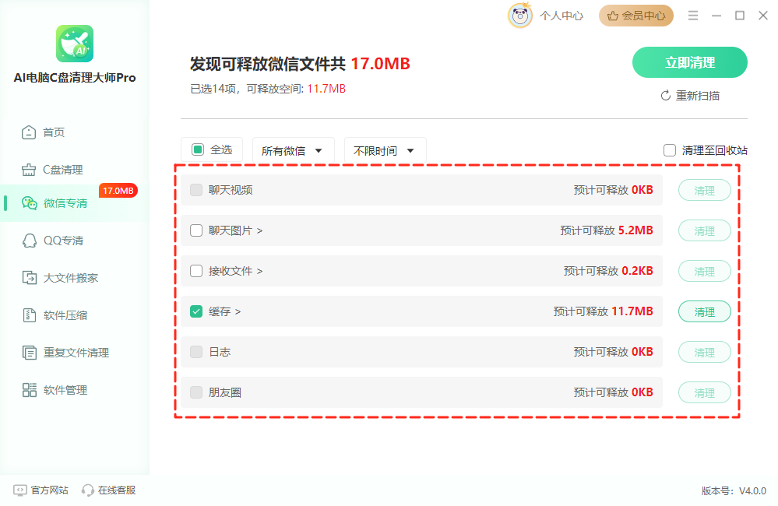Click 清理 button for 缓存
Screen dimensions: 778x506
[x=705, y=312]
